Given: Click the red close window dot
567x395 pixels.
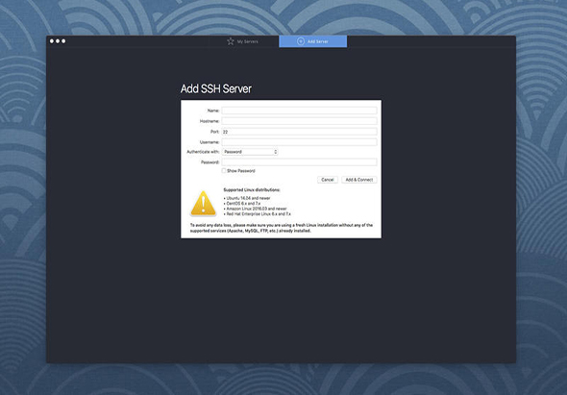Looking at the screenshot, I should pos(52,41).
